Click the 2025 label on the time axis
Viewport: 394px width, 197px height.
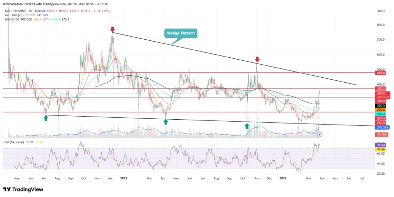(x=124, y=179)
